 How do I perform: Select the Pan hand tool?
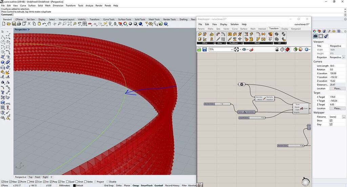click(x=49, y=24)
